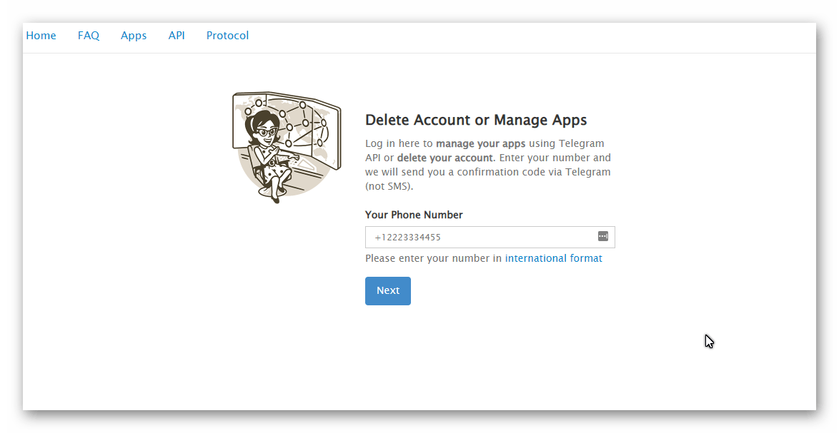Image resolution: width=839 pixels, height=433 pixels.
Task: Click the bold 'delete your account' text
Action: (x=445, y=158)
